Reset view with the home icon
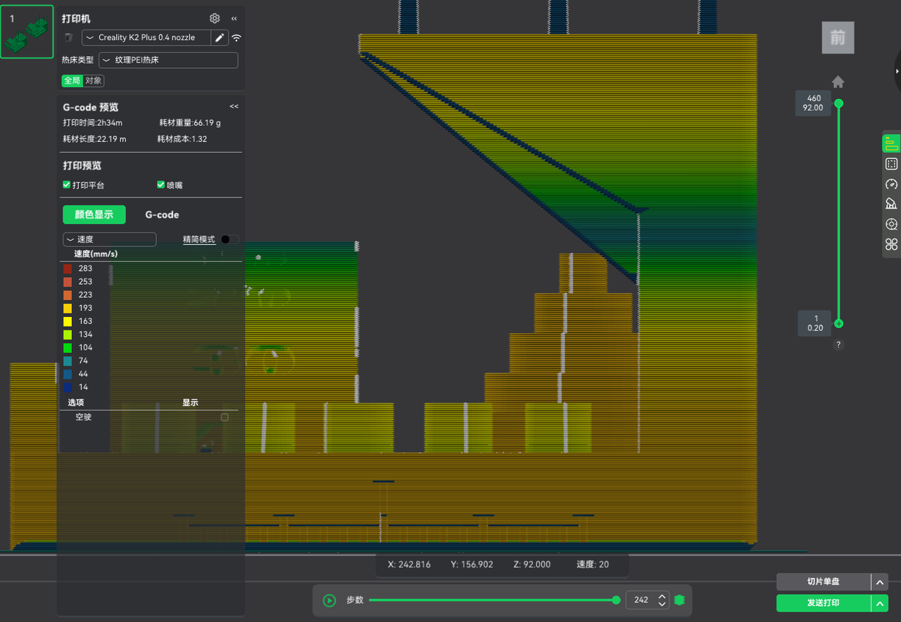The width and height of the screenshot is (901, 622). pyautogui.click(x=838, y=82)
